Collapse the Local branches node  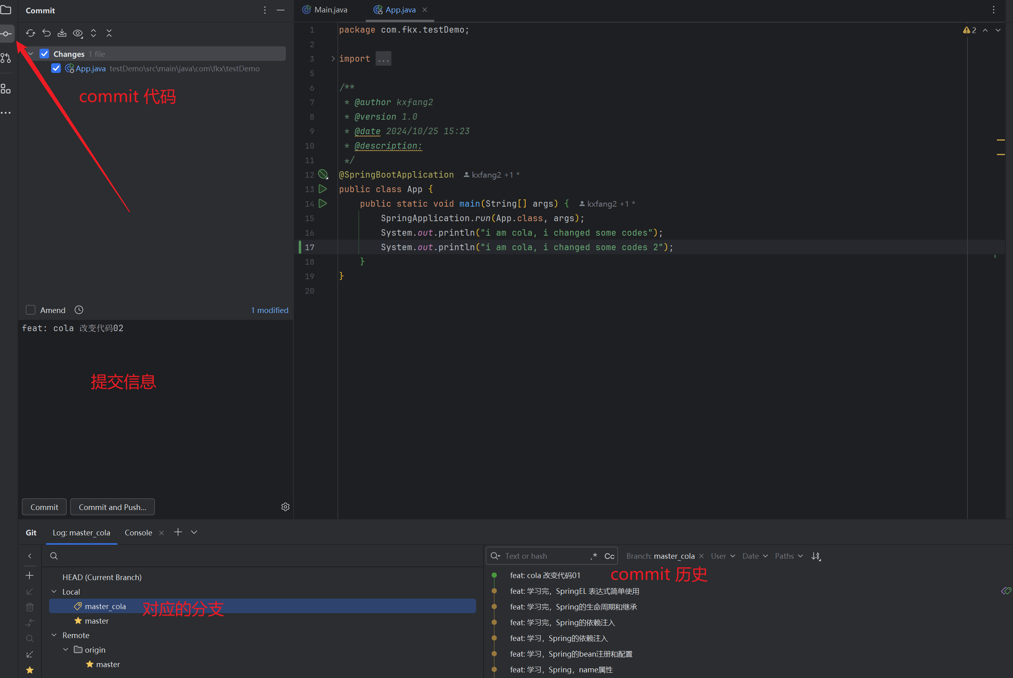pos(54,591)
